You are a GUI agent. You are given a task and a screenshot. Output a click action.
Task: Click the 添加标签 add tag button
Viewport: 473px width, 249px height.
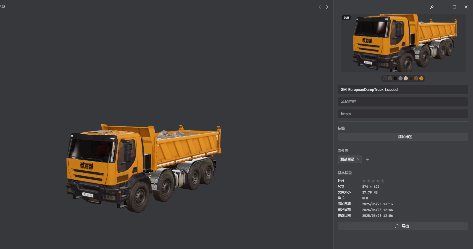point(403,137)
